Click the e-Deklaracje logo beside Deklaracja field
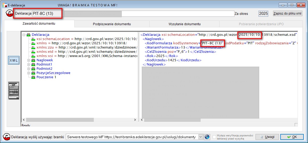Viewport: 308px width, 143px height. [10, 14]
